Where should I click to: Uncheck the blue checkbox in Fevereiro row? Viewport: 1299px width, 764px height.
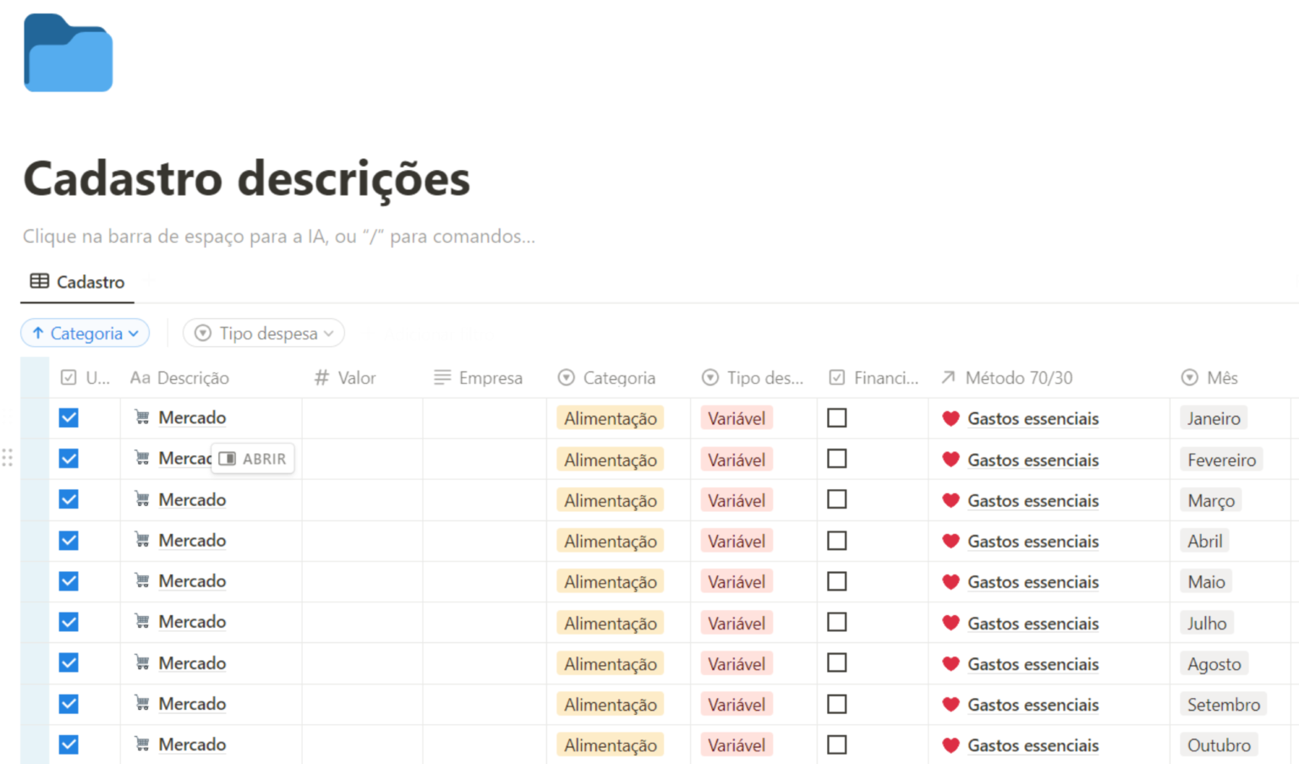coord(69,459)
